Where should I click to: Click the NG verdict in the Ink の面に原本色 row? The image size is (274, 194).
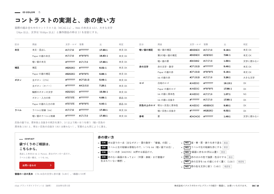point(245,94)
